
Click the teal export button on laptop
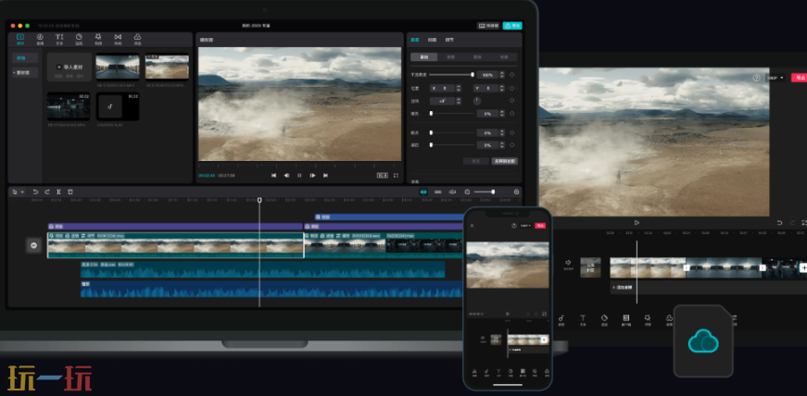pos(512,25)
